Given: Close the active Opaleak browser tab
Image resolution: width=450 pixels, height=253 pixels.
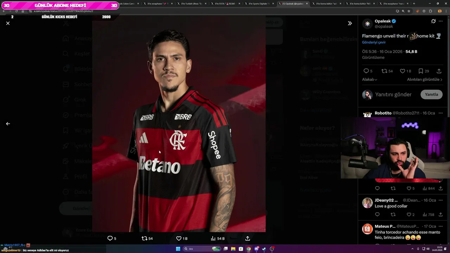Looking at the screenshot, I should tap(307, 4).
